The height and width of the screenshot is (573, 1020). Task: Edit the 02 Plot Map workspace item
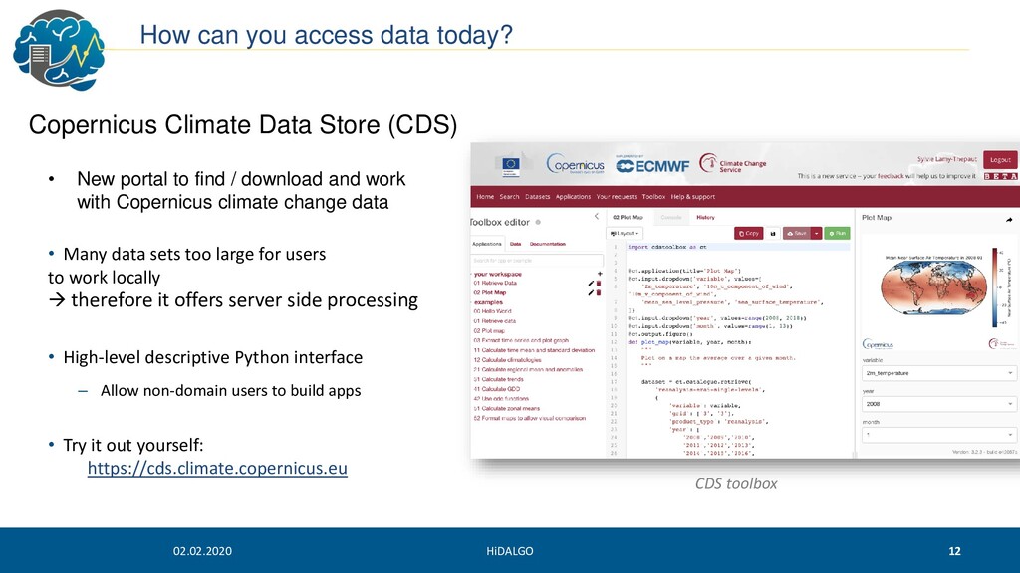(591, 293)
